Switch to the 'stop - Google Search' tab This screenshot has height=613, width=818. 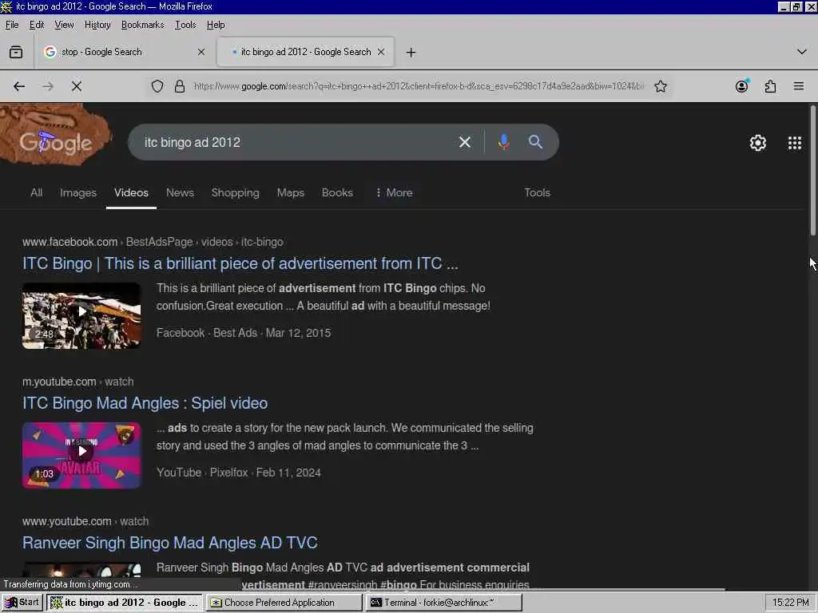click(x=123, y=52)
